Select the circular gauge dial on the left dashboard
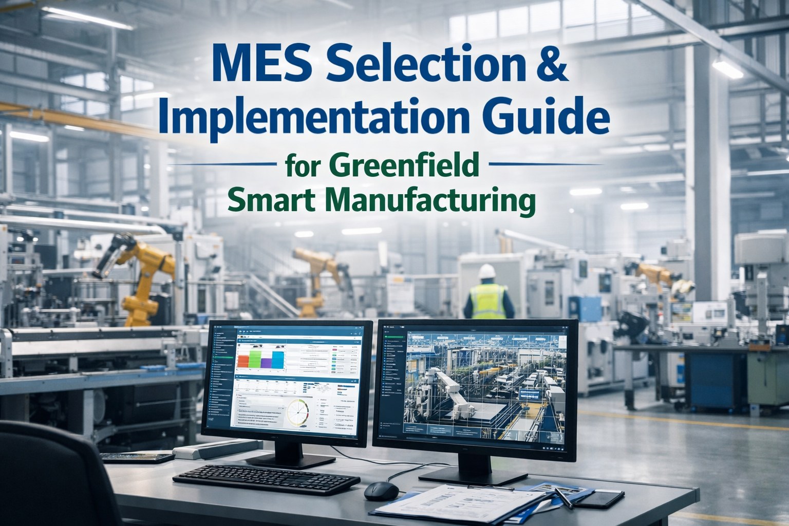The height and width of the screenshot is (526, 789). pyautogui.click(x=298, y=412)
